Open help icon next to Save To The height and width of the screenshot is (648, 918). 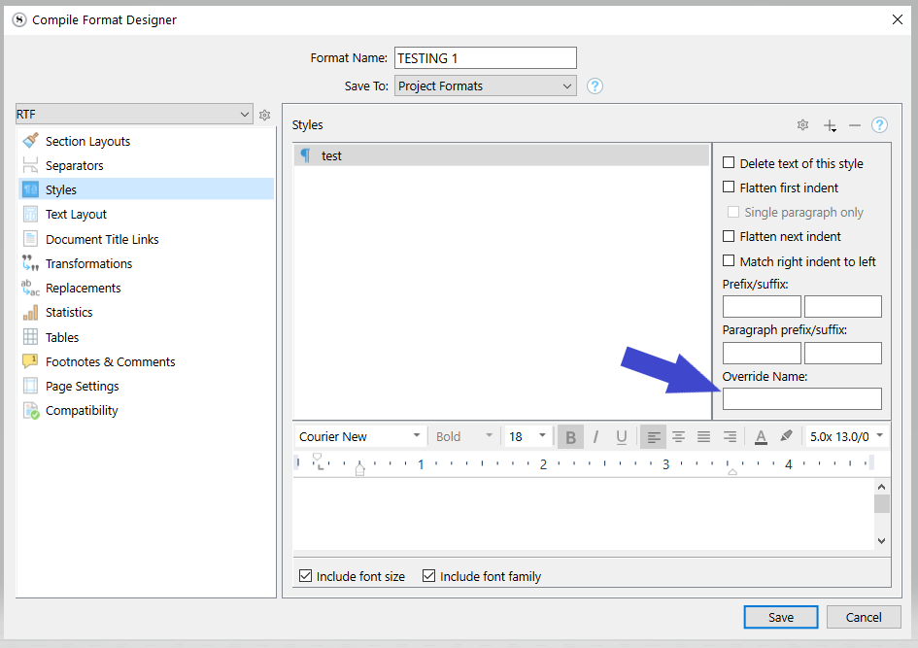tap(595, 85)
